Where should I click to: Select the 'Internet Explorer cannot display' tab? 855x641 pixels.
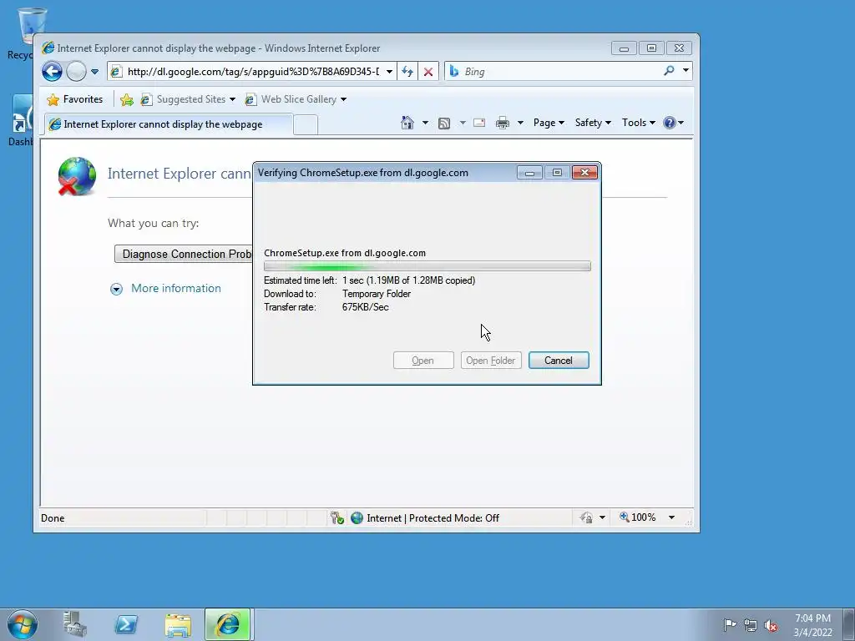(169, 124)
